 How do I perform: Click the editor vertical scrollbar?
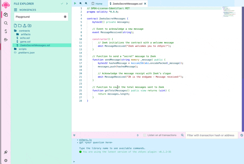pyautogui.click(x=243, y=69)
